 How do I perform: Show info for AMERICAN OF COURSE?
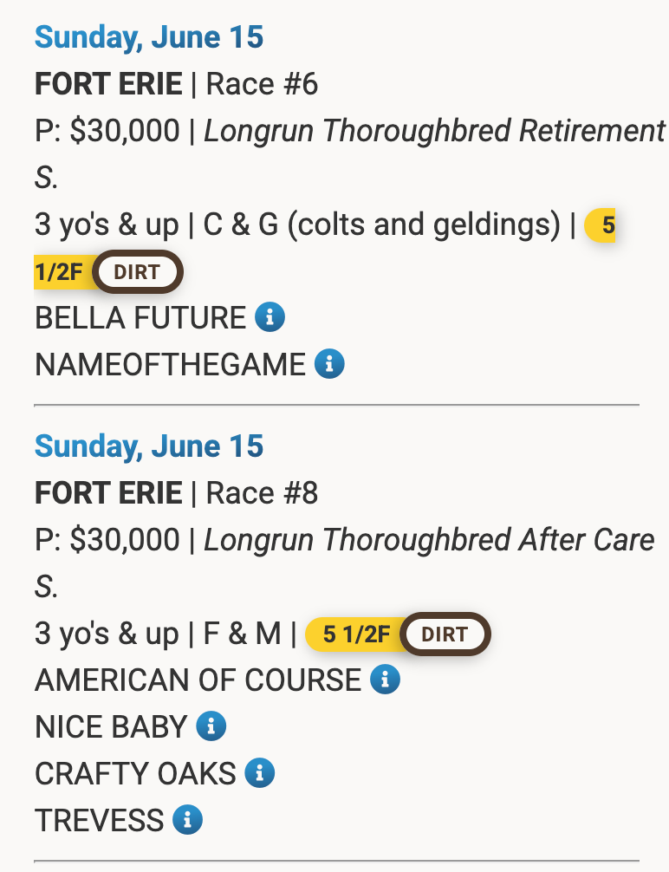click(x=385, y=680)
